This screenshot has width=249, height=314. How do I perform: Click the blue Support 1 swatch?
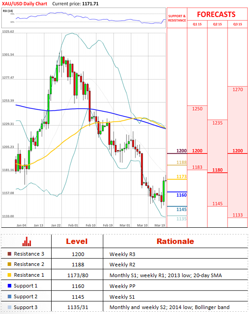pos(9,286)
